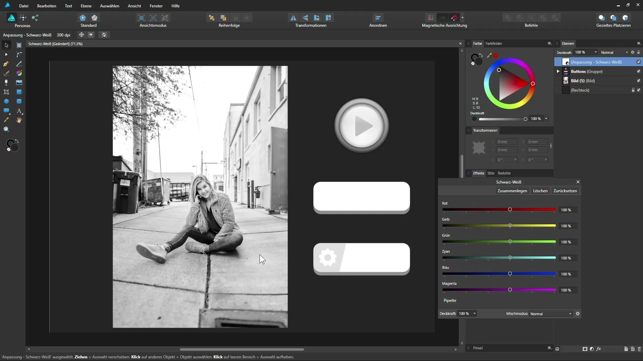This screenshot has width=643, height=361.
Task: Toggle magnetic alignment snapping icon
Action: pos(454,18)
